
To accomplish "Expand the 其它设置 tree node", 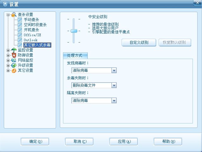I will click(x=8, y=71).
